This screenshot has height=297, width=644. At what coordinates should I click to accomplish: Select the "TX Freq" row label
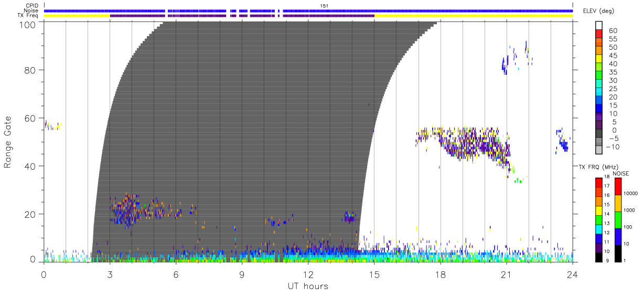[x=28, y=16]
